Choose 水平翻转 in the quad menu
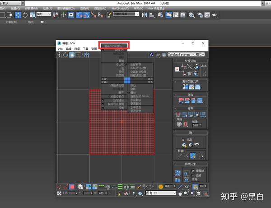 pyautogui.click(x=135, y=100)
